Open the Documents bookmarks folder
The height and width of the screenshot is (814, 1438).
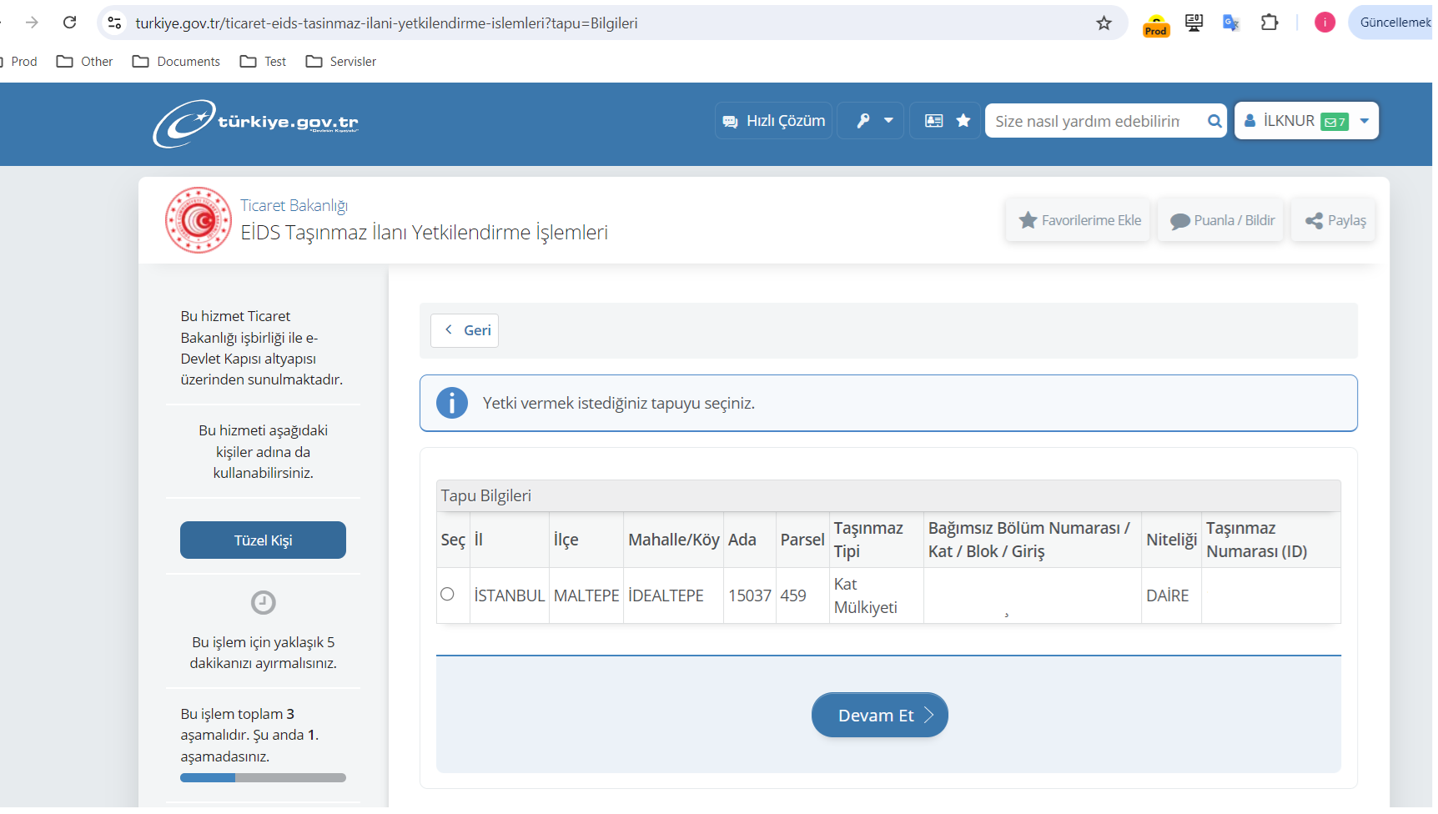pyautogui.click(x=176, y=61)
